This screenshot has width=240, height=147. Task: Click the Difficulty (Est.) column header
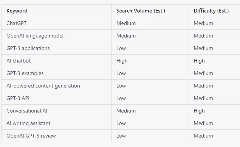coord(211,11)
